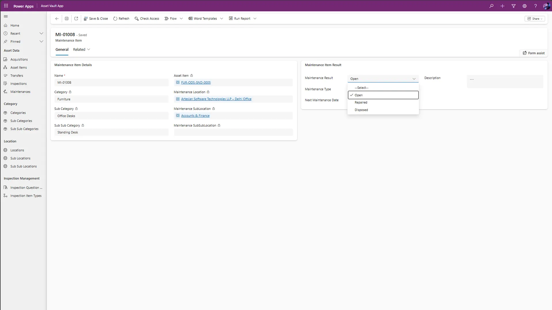Click the back arrow icon
This screenshot has height=310, width=552.
[57, 19]
